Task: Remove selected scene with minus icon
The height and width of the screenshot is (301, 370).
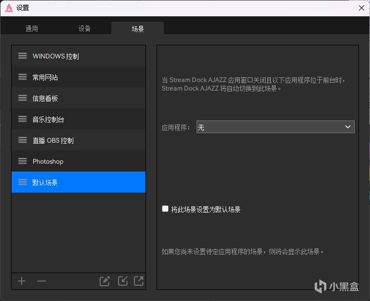Action: pos(42,281)
